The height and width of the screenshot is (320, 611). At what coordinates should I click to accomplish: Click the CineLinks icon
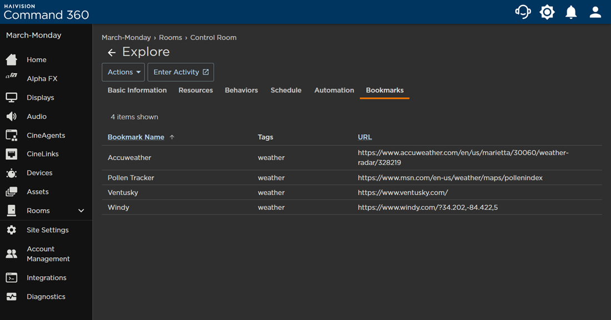point(12,154)
